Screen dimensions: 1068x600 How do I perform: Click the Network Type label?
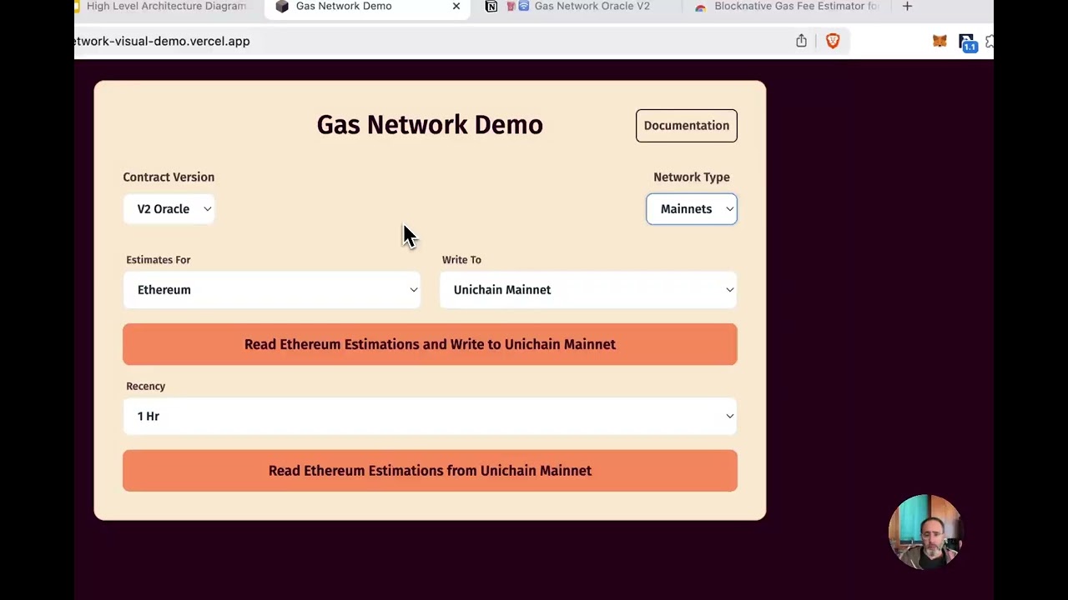[692, 177]
